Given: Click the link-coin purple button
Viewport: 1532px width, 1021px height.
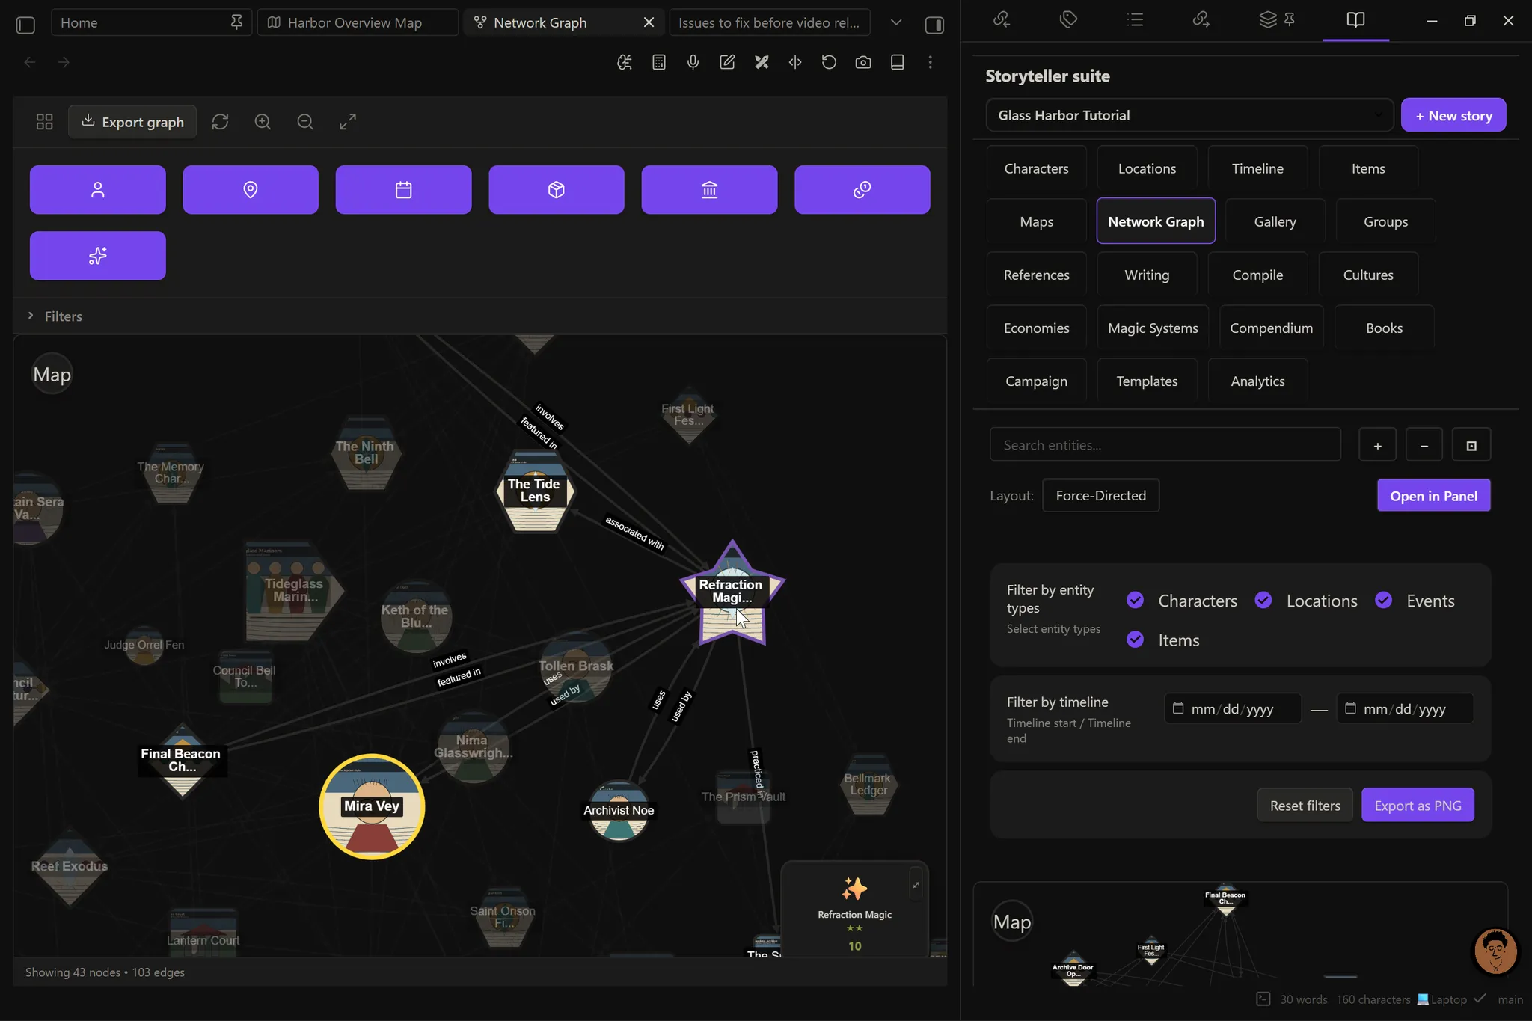Looking at the screenshot, I should [862, 190].
